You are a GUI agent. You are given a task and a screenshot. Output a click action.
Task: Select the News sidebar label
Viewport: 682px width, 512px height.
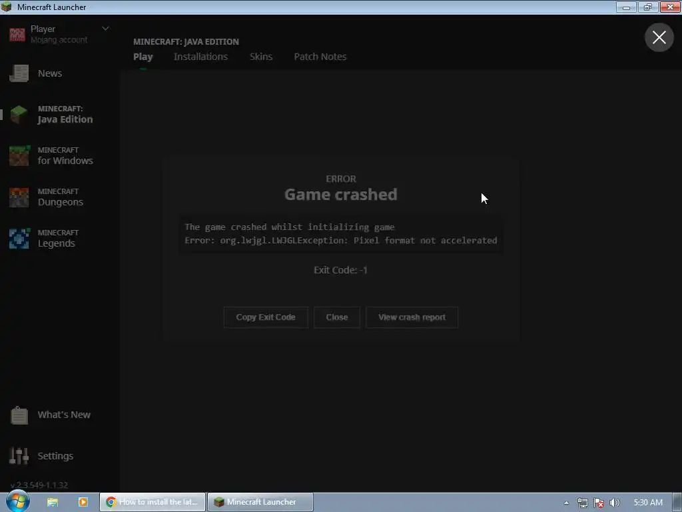coord(50,73)
